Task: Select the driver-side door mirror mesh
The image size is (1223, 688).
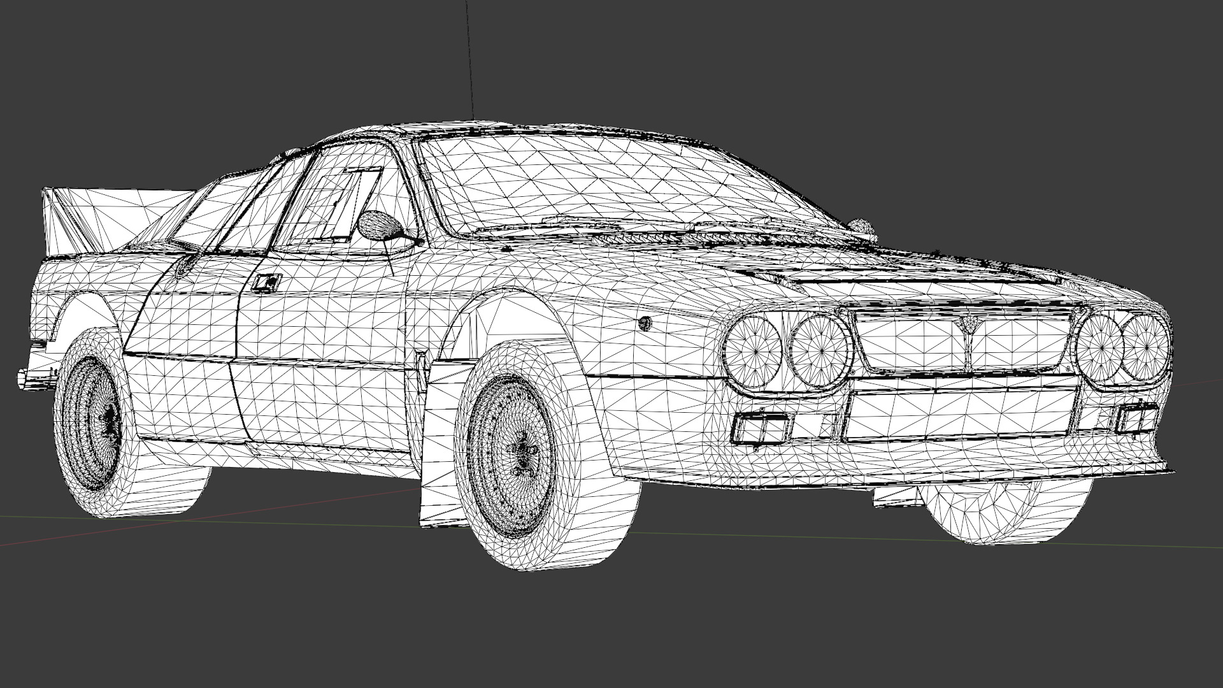Action: pyautogui.click(x=381, y=225)
